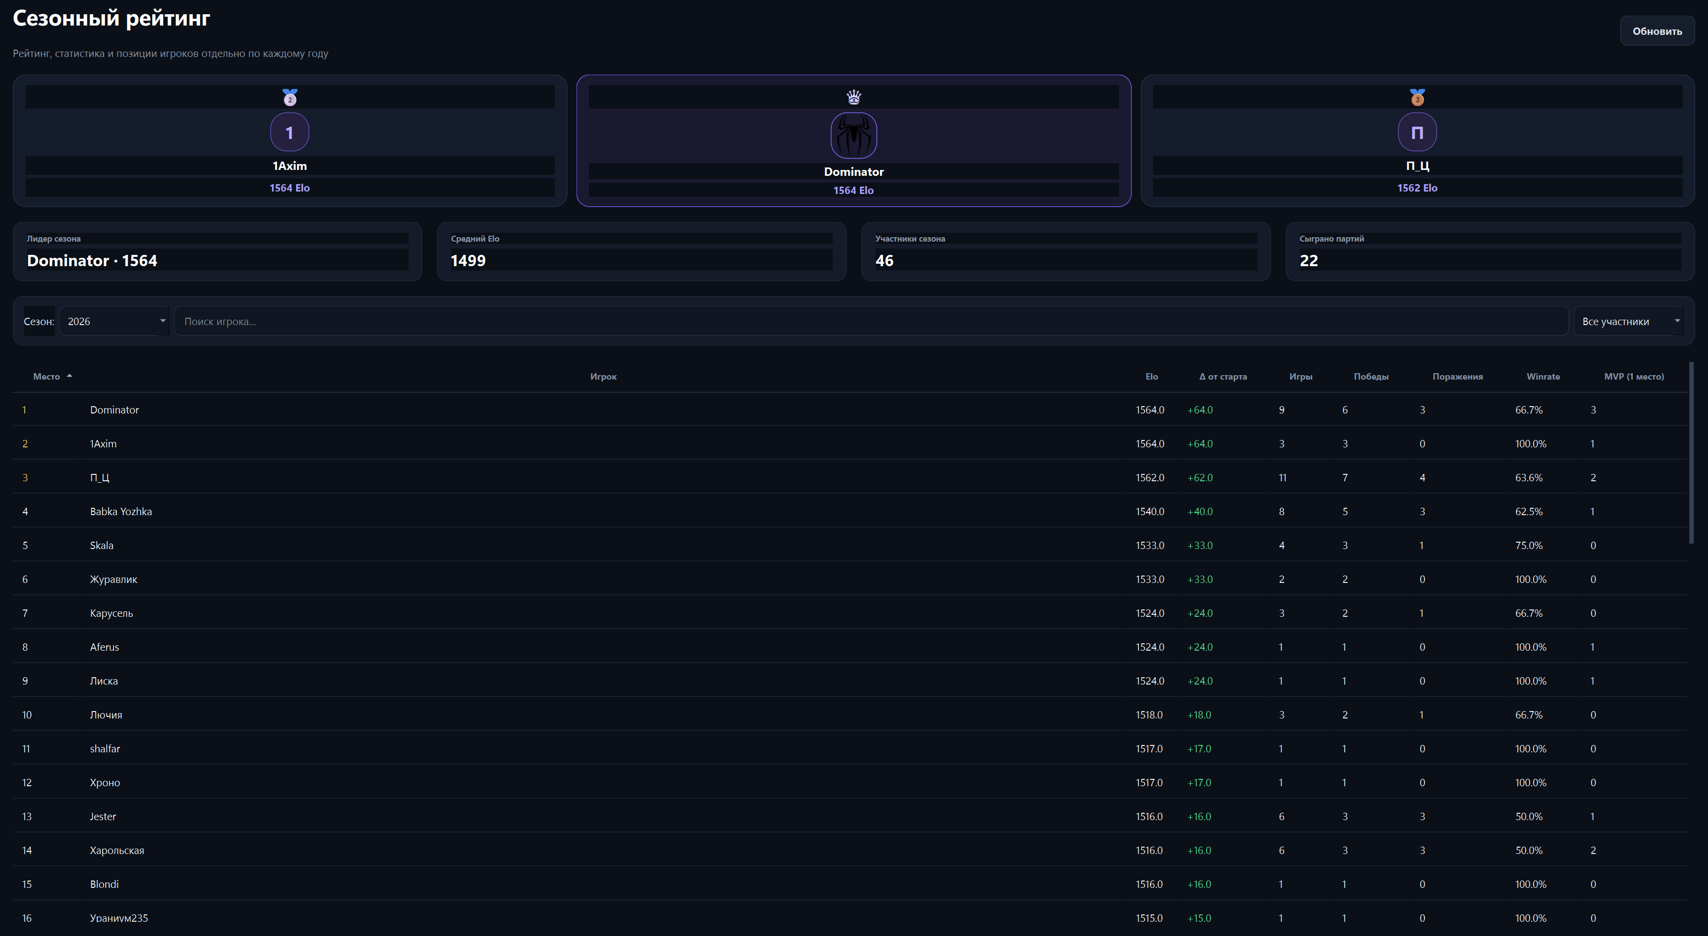Image resolution: width=1708 pixels, height=936 pixels.
Task: Sort by the Место column header
Action: 47,377
